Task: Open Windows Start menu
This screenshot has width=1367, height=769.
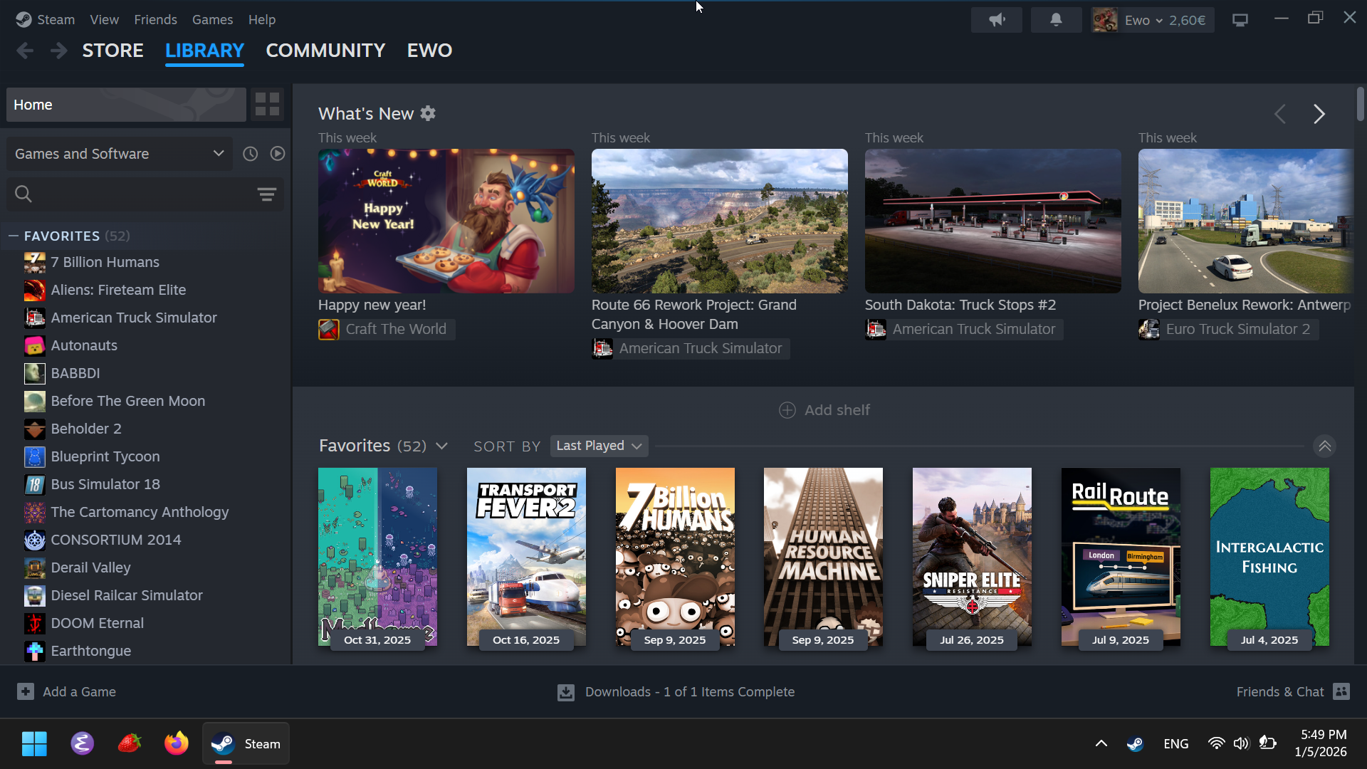Action: click(x=34, y=744)
